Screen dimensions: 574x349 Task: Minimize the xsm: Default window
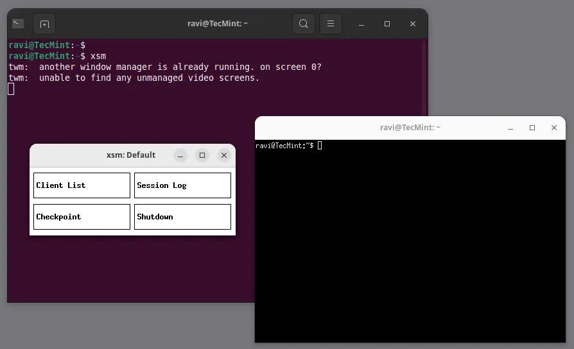(180, 155)
